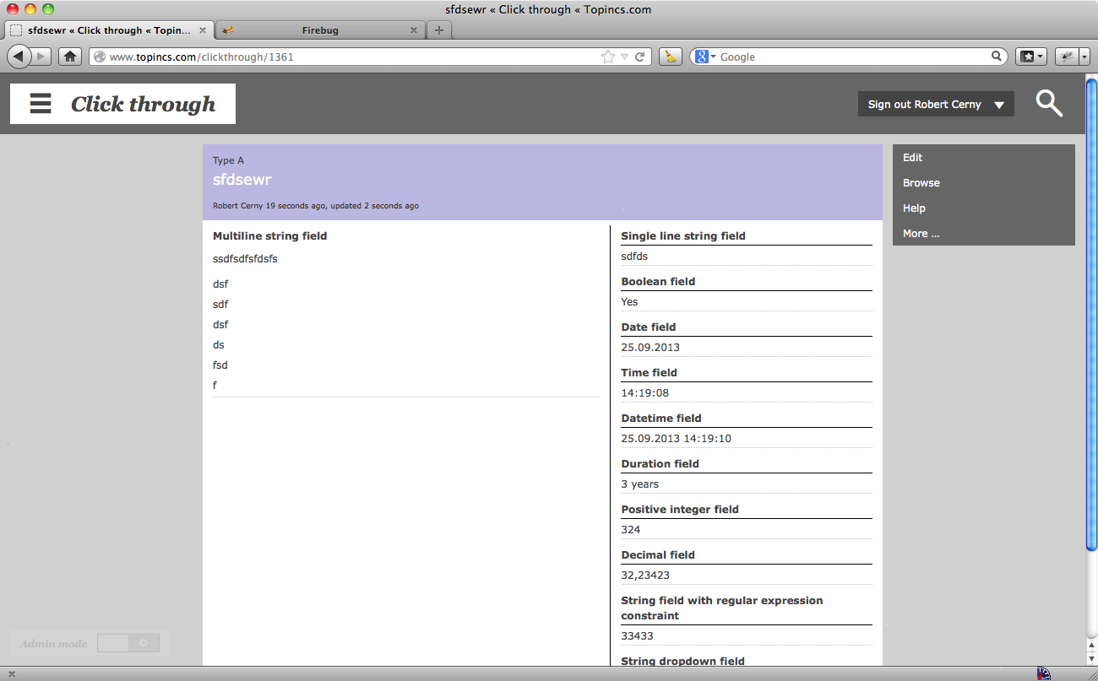Click the Google search input field

tap(853, 57)
